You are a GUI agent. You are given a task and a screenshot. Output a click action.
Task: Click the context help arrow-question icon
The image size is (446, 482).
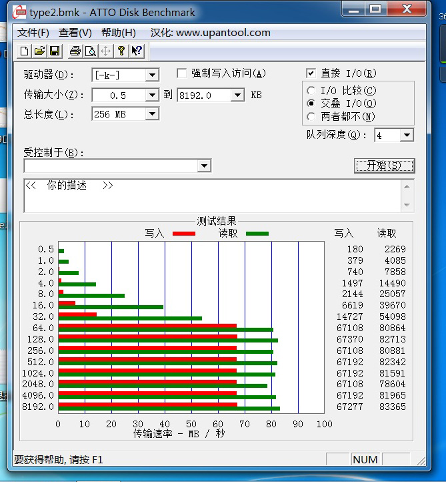point(137,51)
